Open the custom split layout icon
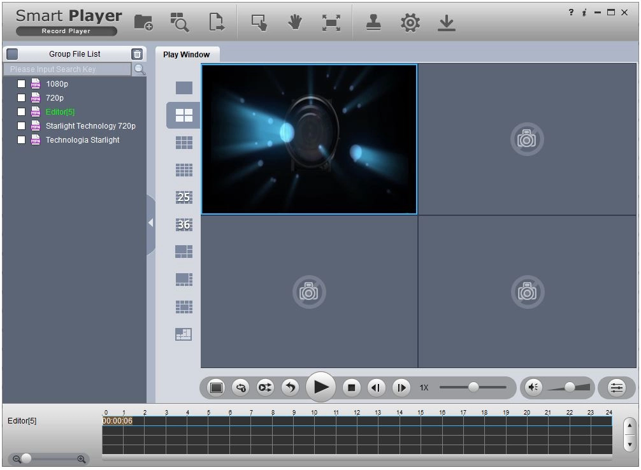 coord(184,334)
